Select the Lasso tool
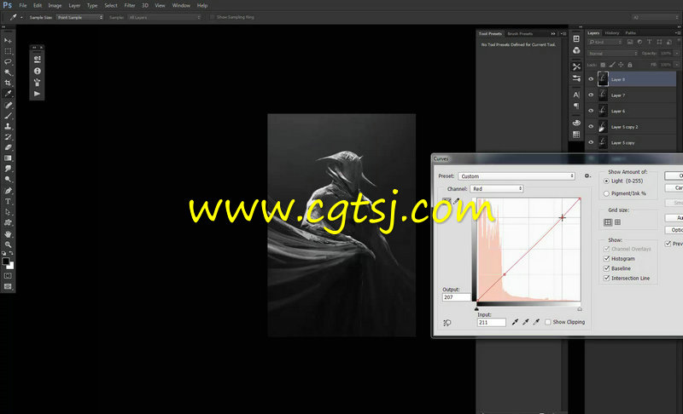 (8, 61)
